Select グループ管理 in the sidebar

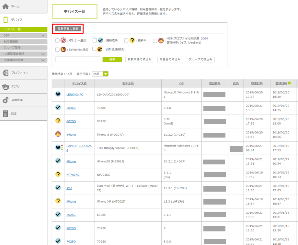pos(12,48)
